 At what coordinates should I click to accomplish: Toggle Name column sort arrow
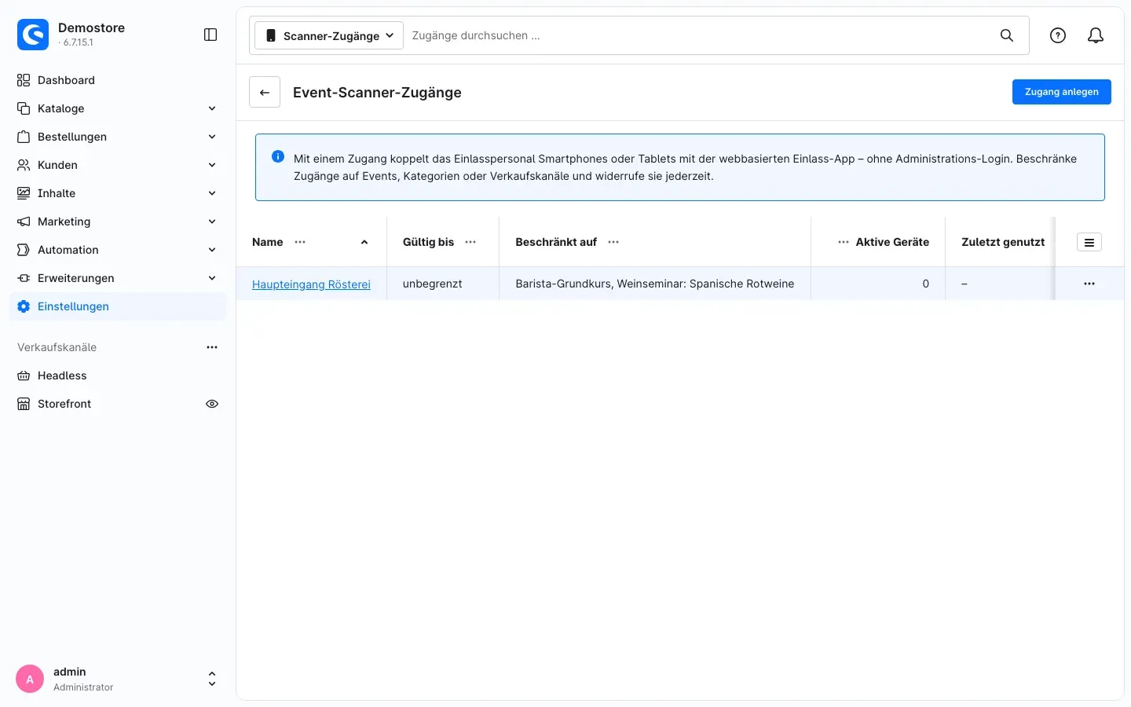tap(364, 242)
